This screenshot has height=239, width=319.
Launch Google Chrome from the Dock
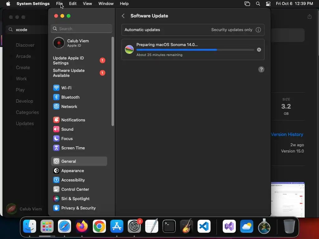click(x=99, y=226)
